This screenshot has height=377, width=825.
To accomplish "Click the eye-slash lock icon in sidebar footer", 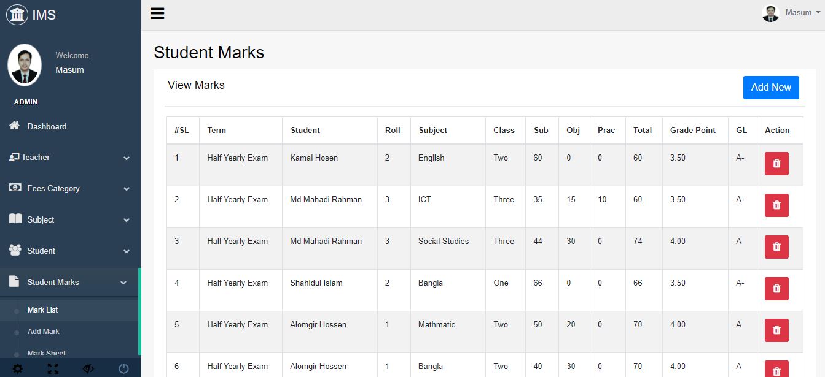I will [x=88, y=368].
